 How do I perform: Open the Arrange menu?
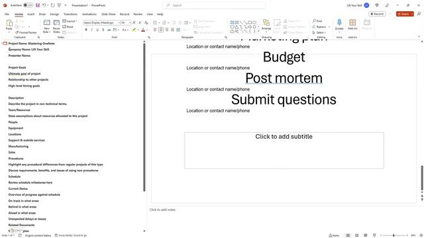click(266, 25)
